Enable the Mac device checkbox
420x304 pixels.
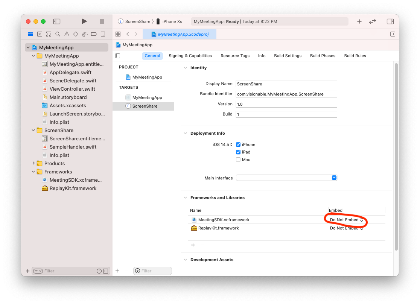click(x=238, y=160)
